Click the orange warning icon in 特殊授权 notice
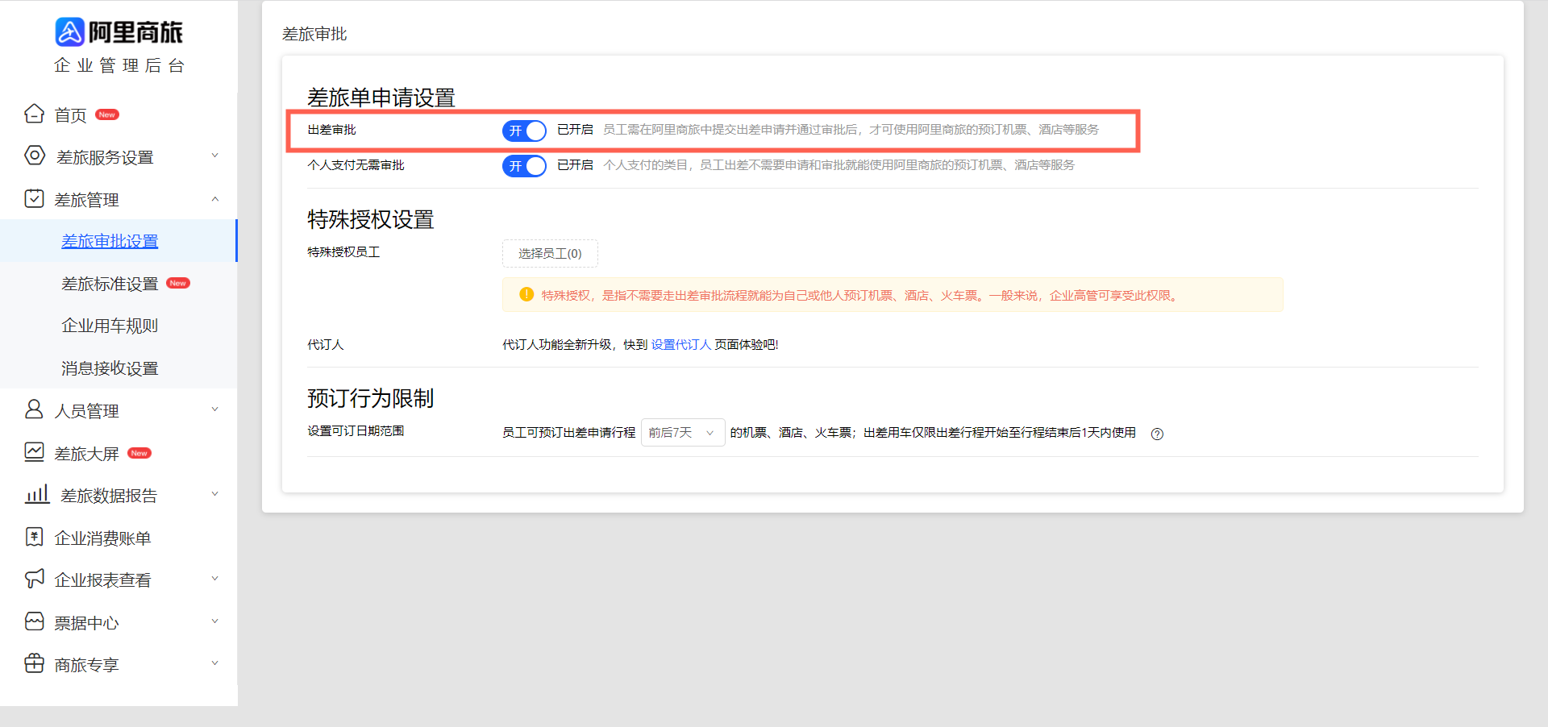 (526, 294)
